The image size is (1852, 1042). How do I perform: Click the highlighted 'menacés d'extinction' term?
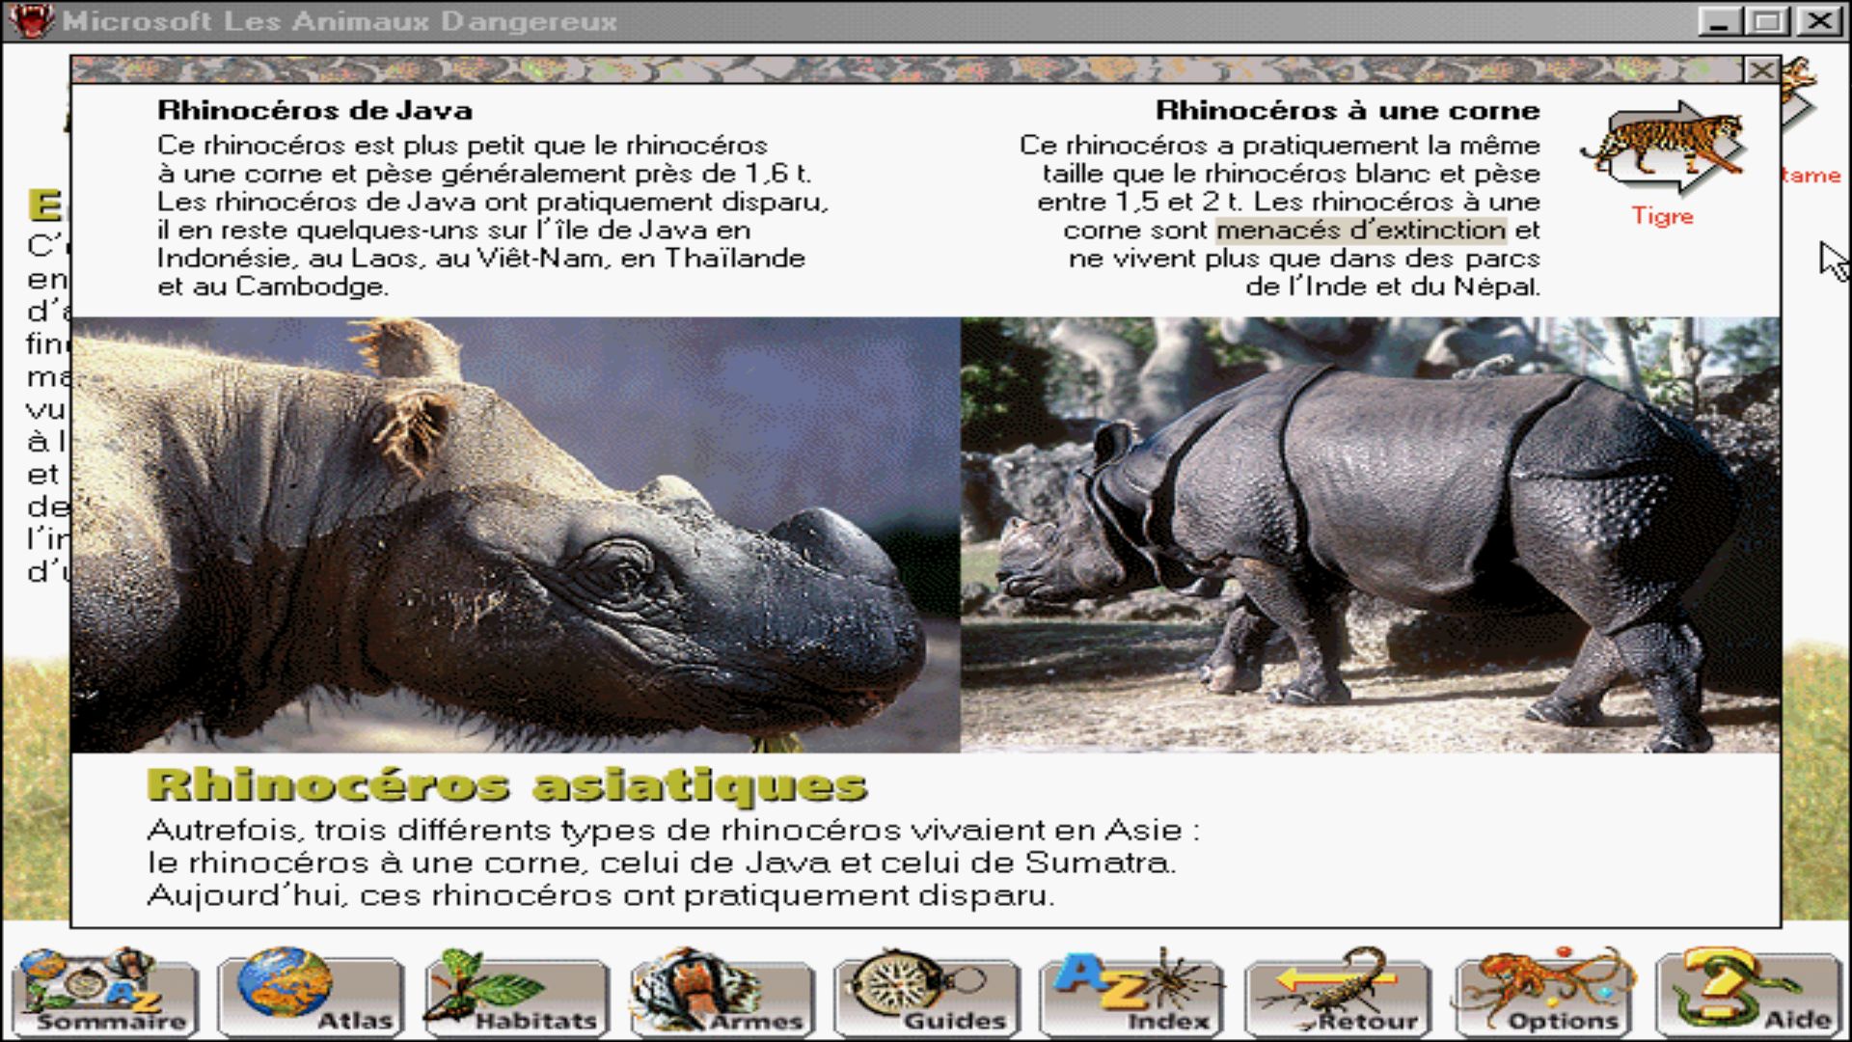pos(1361,230)
